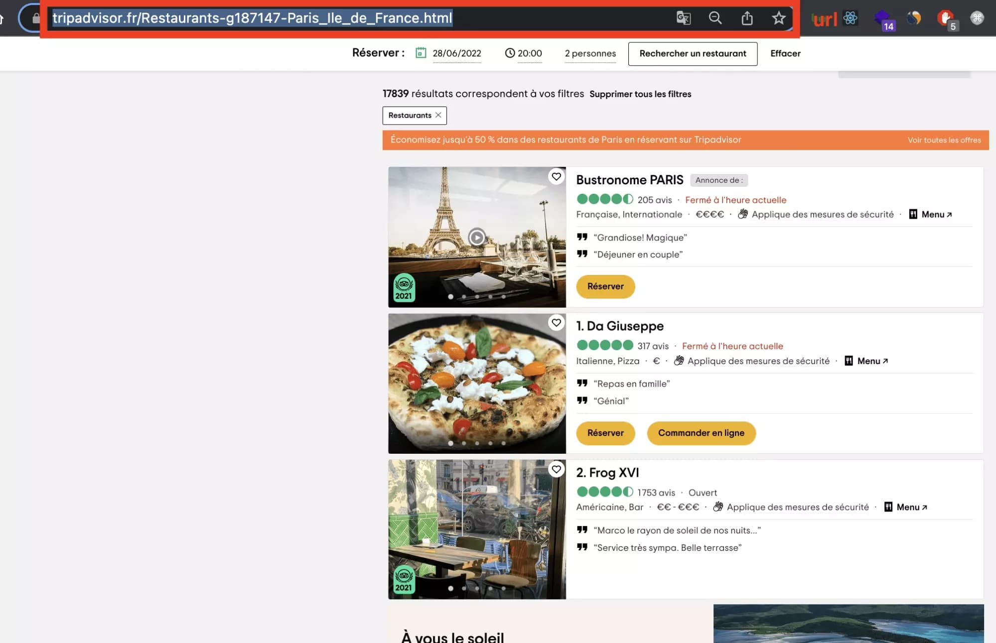
Task: Open the extension with the 14 badge
Action: [884, 20]
